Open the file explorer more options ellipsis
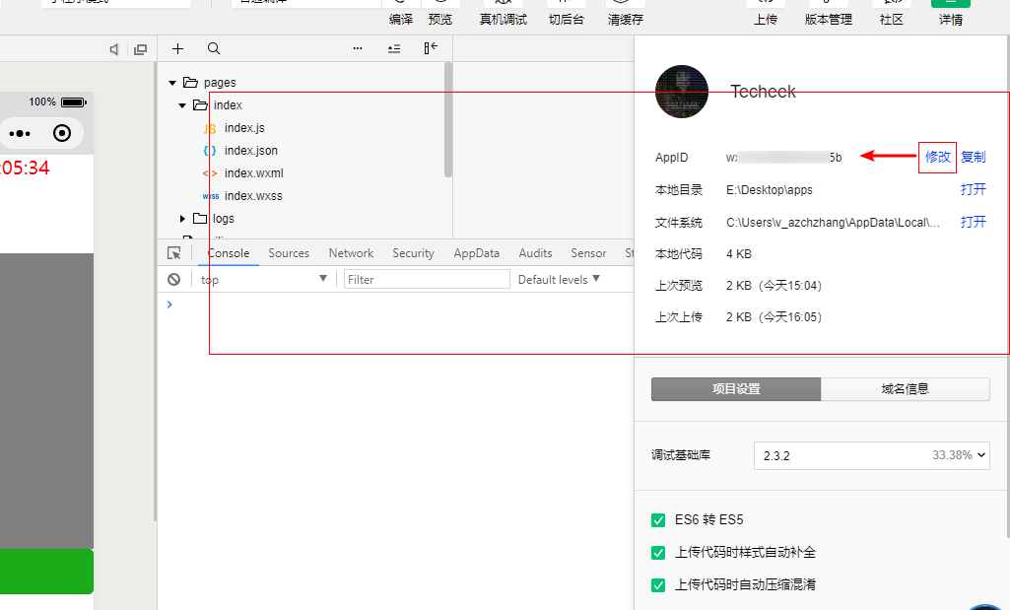This screenshot has height=610, width=1010. 358,48
